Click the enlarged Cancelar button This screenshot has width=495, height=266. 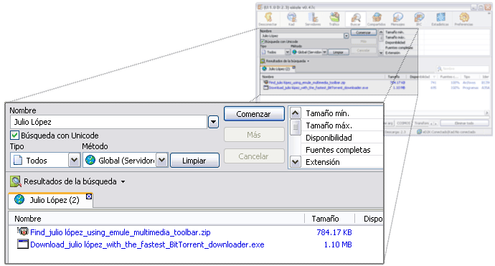pyautogui.click(x=254, y=156)
